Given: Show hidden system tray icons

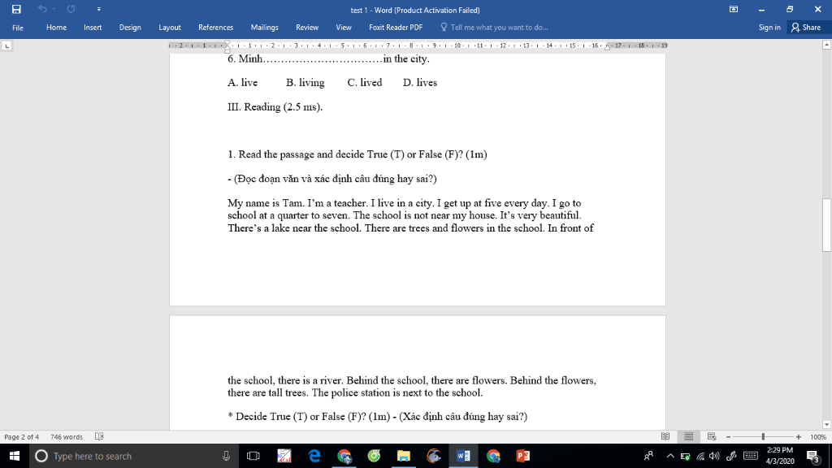Looking at the screenshot, I should (670, 456).
